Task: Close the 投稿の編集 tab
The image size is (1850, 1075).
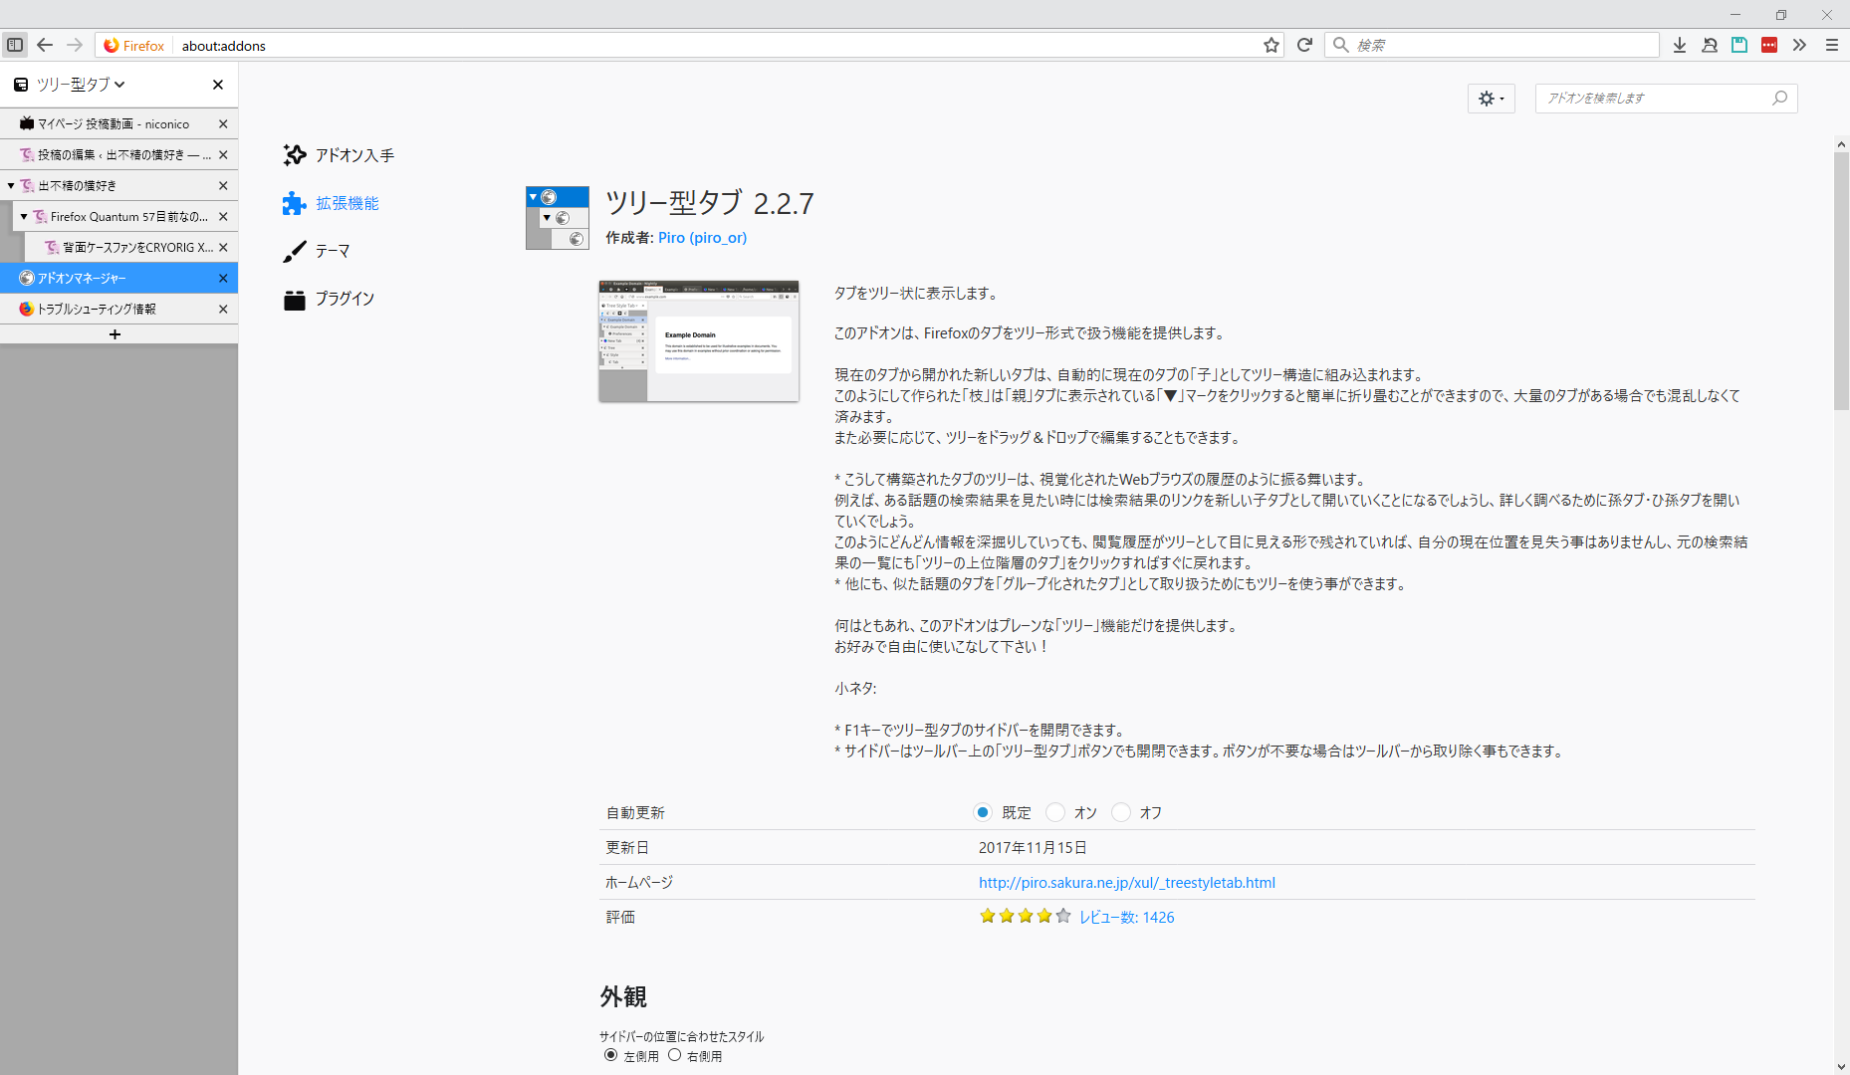Action: point(223,155)
